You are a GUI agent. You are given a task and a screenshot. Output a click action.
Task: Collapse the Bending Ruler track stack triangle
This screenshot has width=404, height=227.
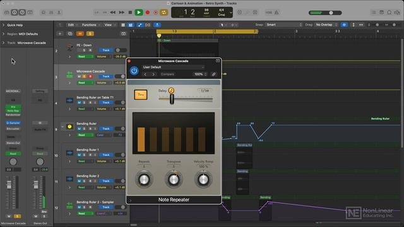(x=62, y=127)
